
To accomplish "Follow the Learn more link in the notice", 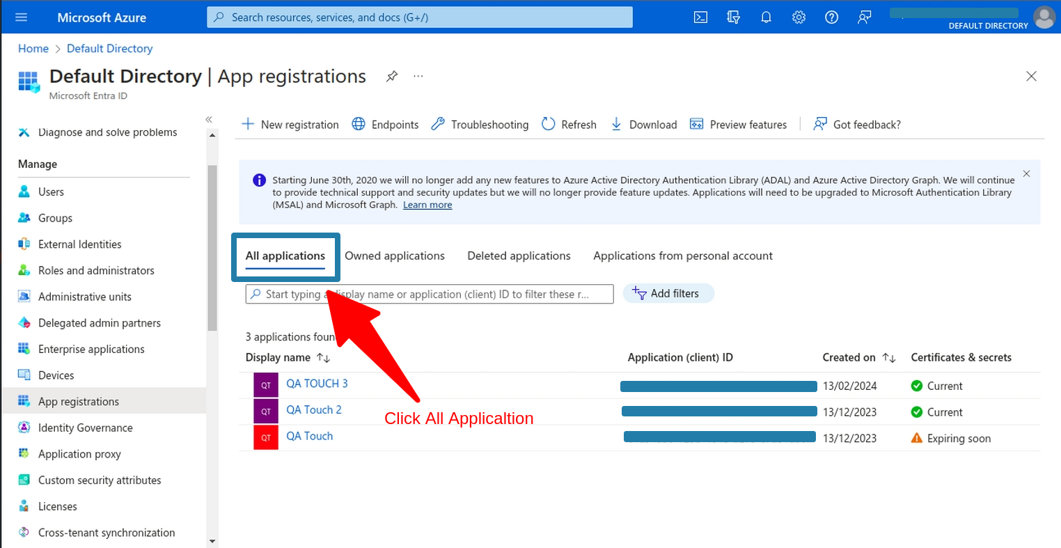I will 427,205.
